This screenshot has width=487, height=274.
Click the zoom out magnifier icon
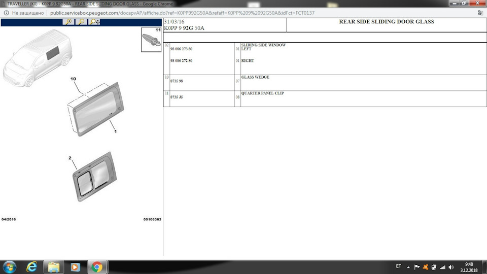81,22
